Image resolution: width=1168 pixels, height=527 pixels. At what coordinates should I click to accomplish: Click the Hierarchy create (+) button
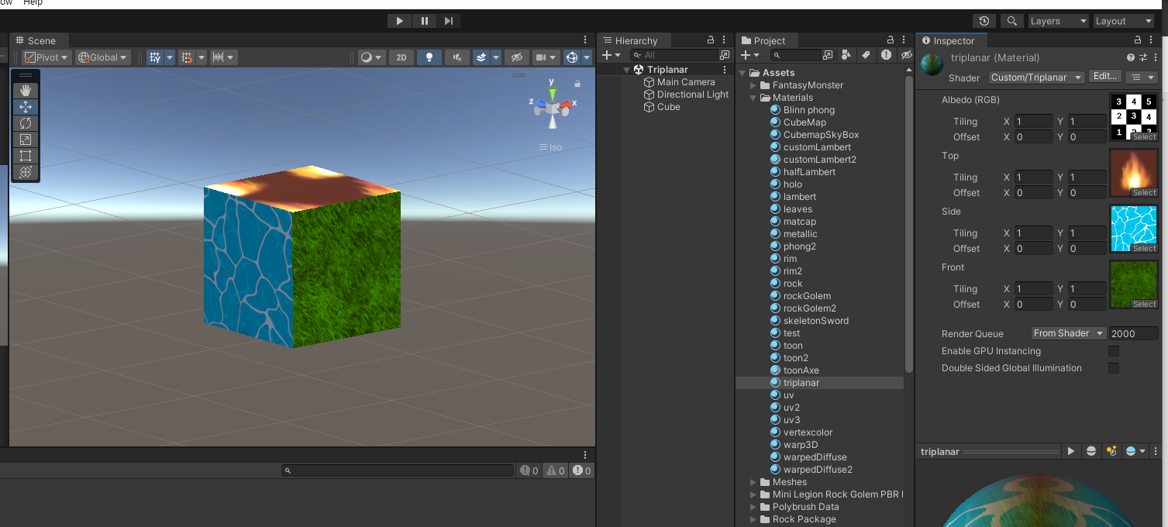point(611,55)
